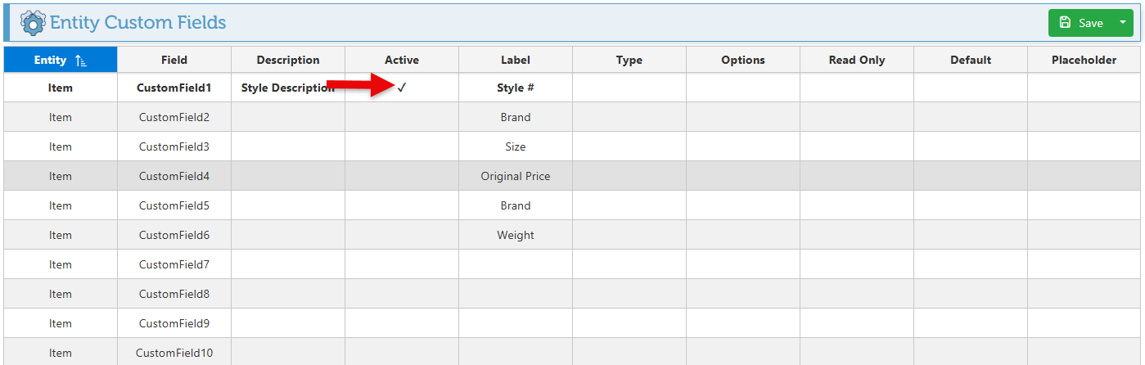The width and height of the screenshot is (1145, 365).
Task: Click the Type column header
Action: tap(629, 60)
